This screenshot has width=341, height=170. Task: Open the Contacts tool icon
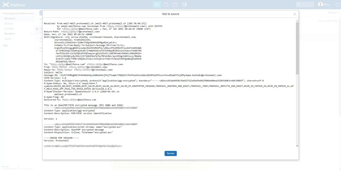(x=184, y=5)
